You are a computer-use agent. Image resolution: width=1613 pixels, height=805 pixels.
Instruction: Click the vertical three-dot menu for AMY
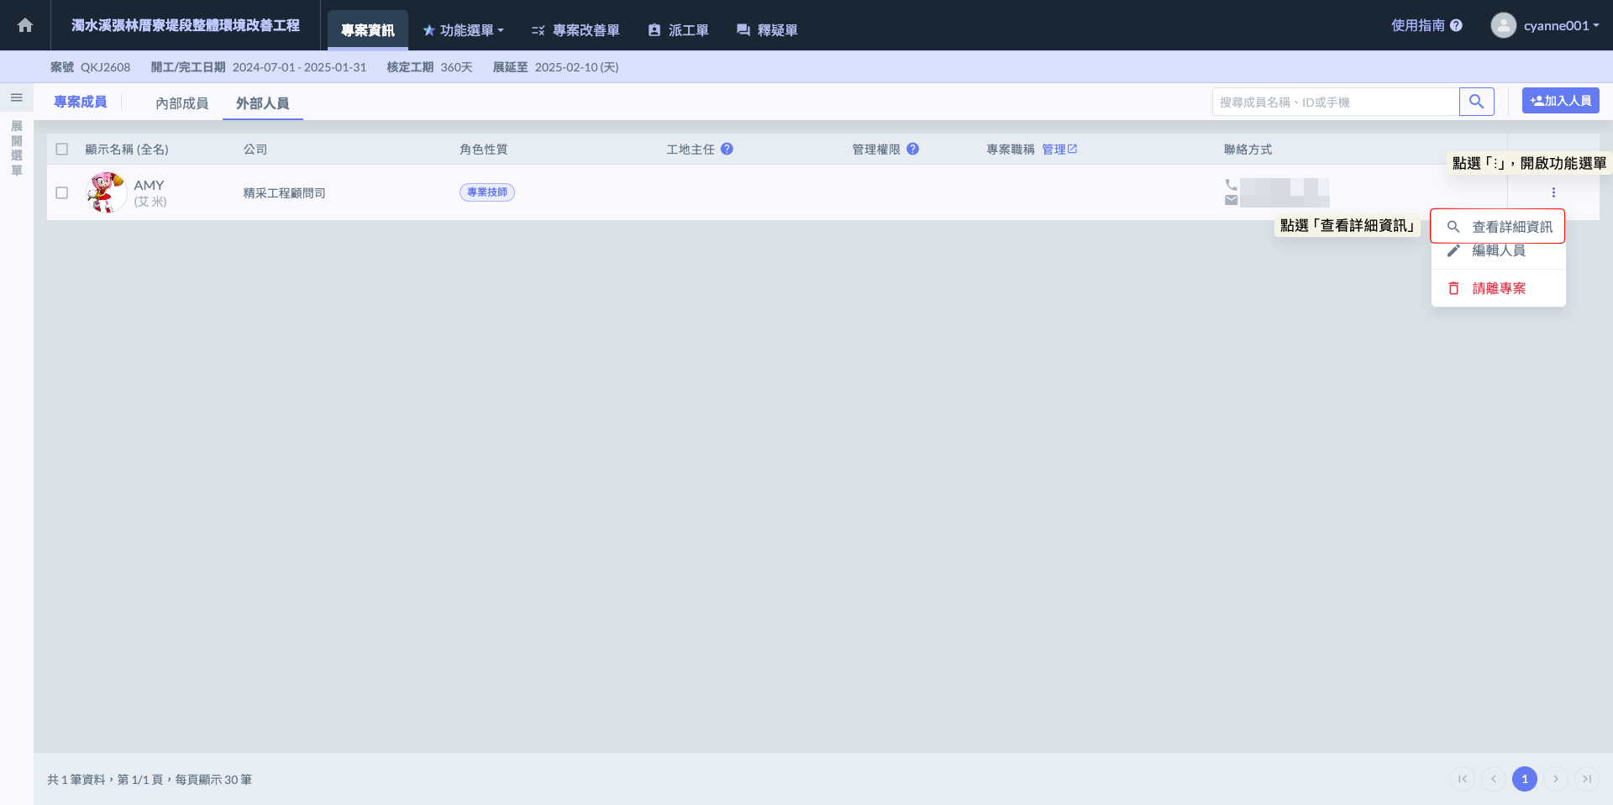click(x=1553, y=192)
